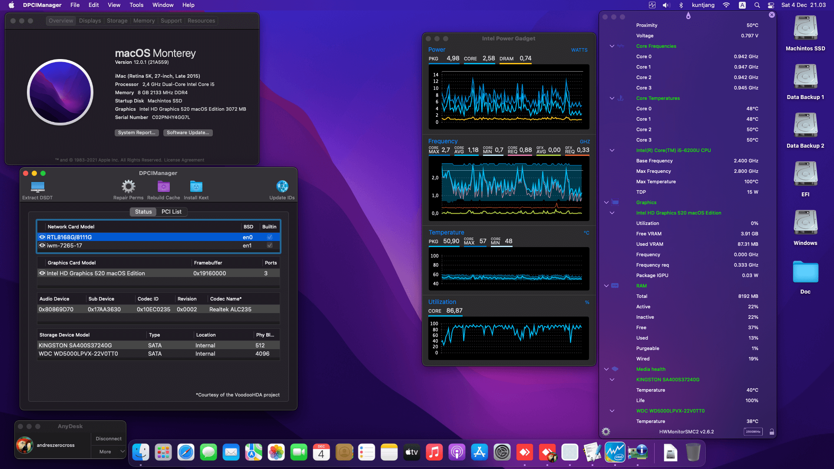
Task: Collapse the Core Temperatures group
Action: (x=612, y=98)
